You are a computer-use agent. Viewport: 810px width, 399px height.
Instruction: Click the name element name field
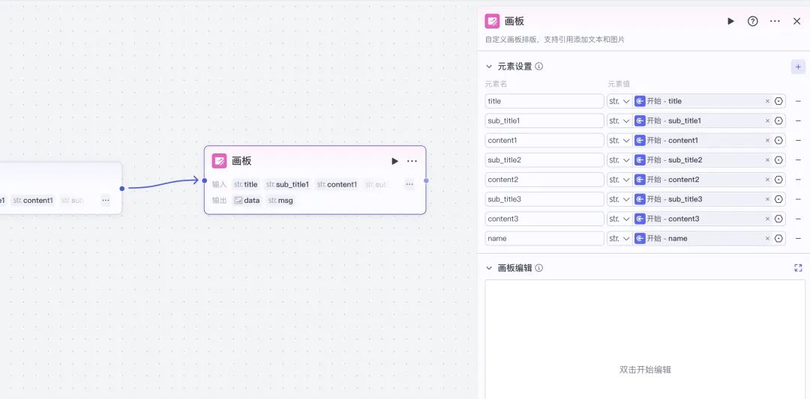[x=544, y=238]
